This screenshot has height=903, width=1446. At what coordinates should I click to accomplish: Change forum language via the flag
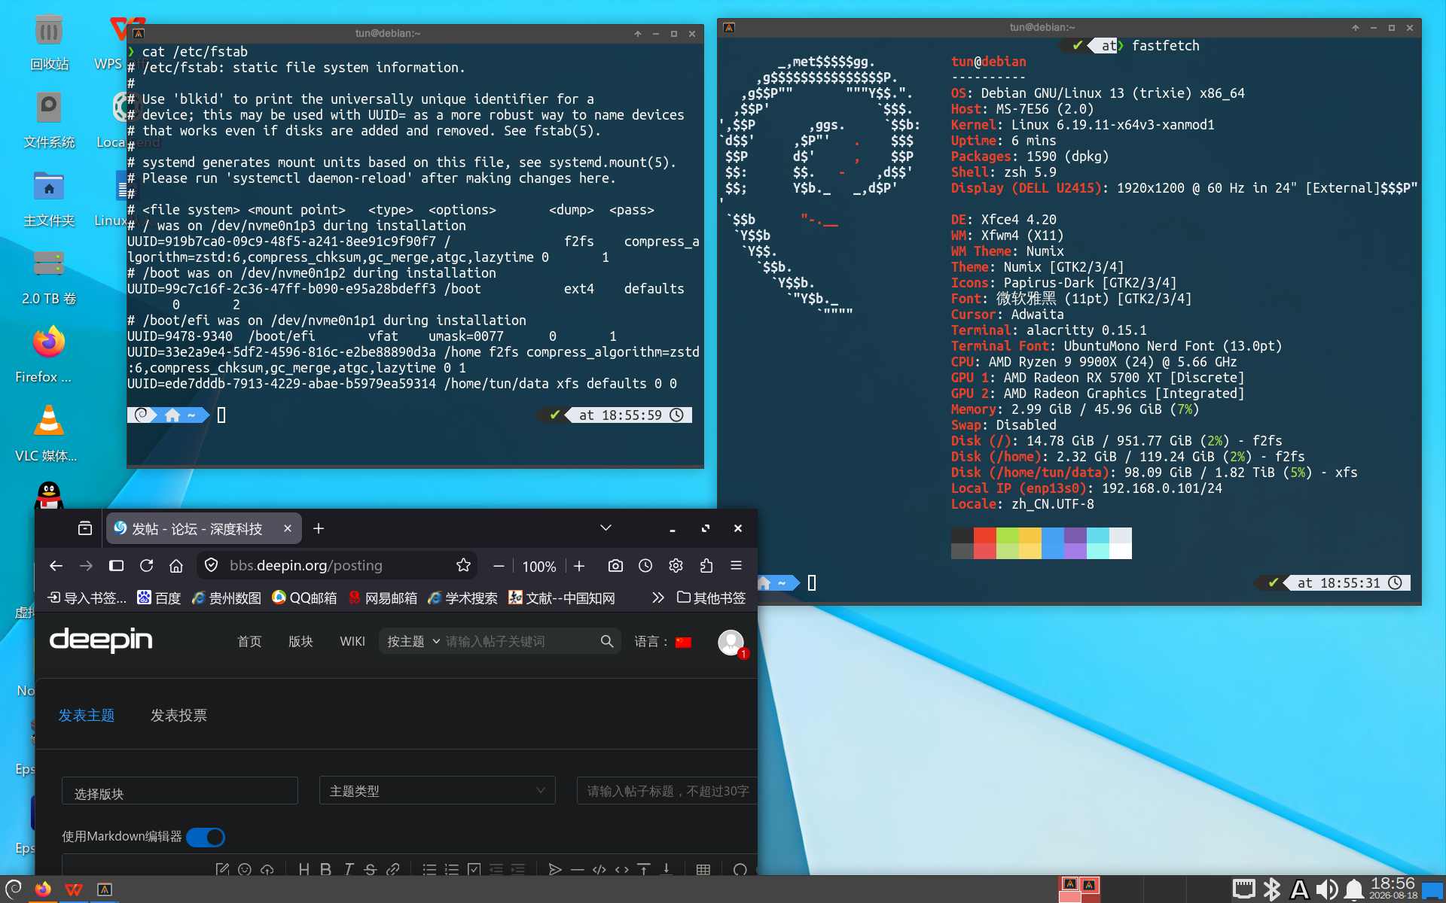point(683,642)
